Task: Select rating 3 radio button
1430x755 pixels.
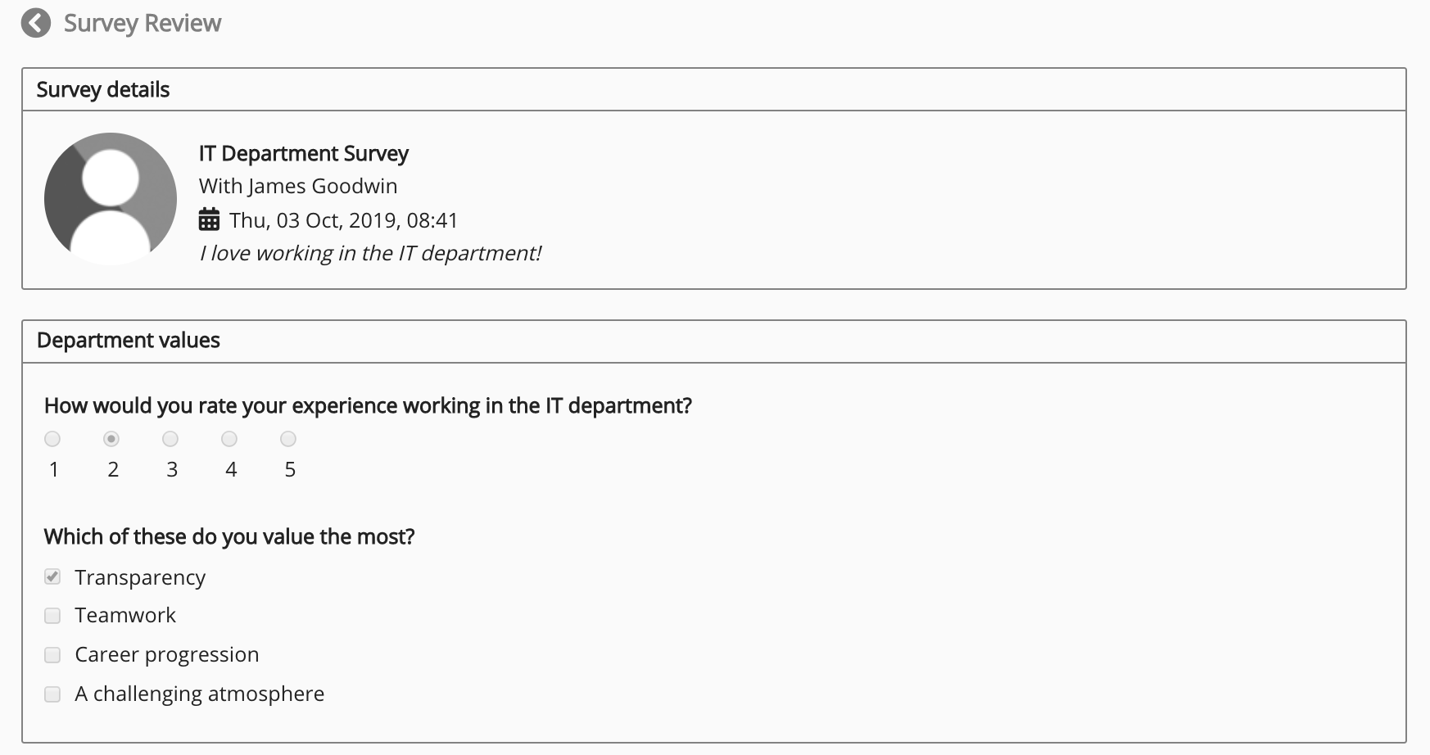Action: [x=170, y=440]
